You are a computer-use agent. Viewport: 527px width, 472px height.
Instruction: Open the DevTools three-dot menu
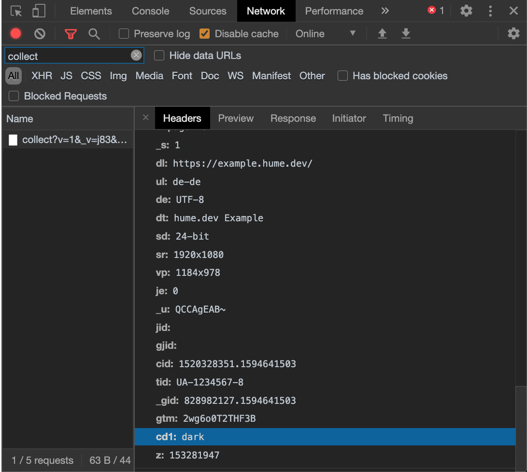pos(490,11)
